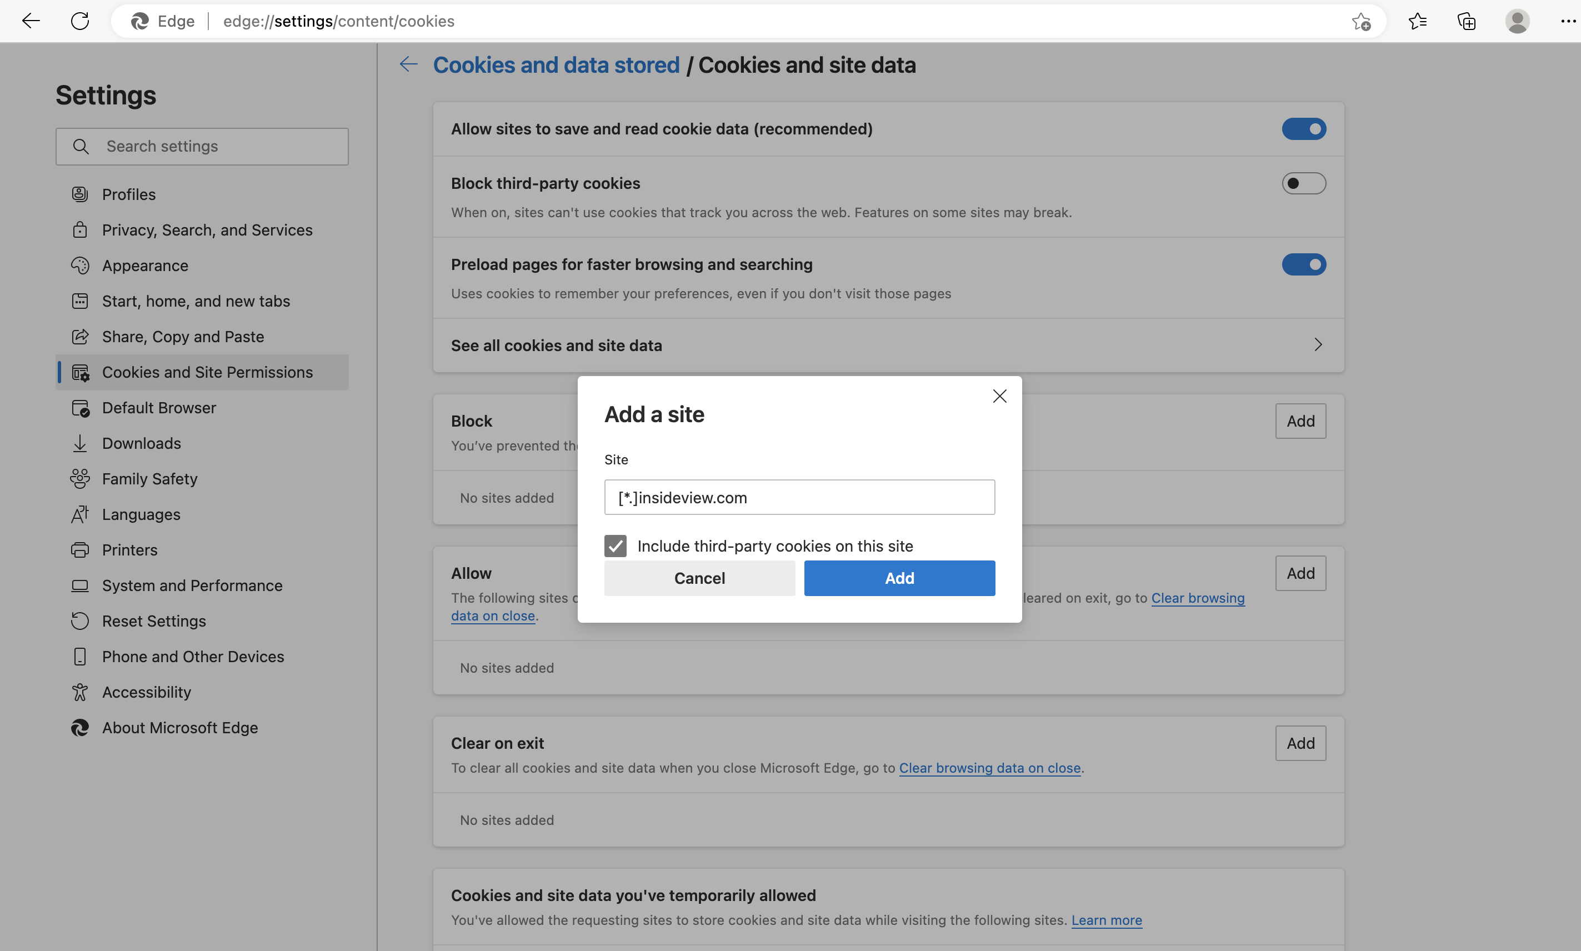Open the Settings and more ellipsis menu
Image resolution: width=1581 pixels, height=951 pixels.
pos(1567,21)
